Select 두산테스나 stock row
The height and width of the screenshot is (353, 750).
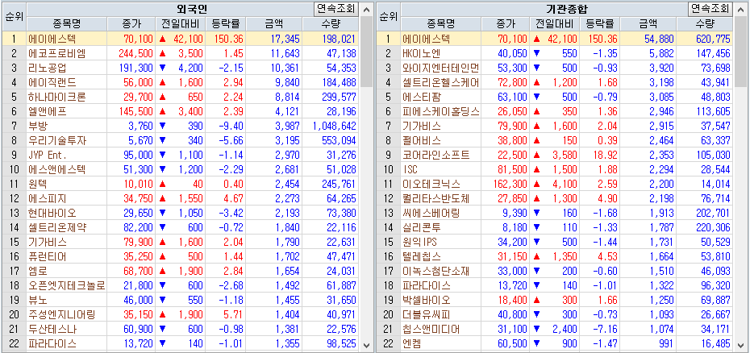point(181,329)
